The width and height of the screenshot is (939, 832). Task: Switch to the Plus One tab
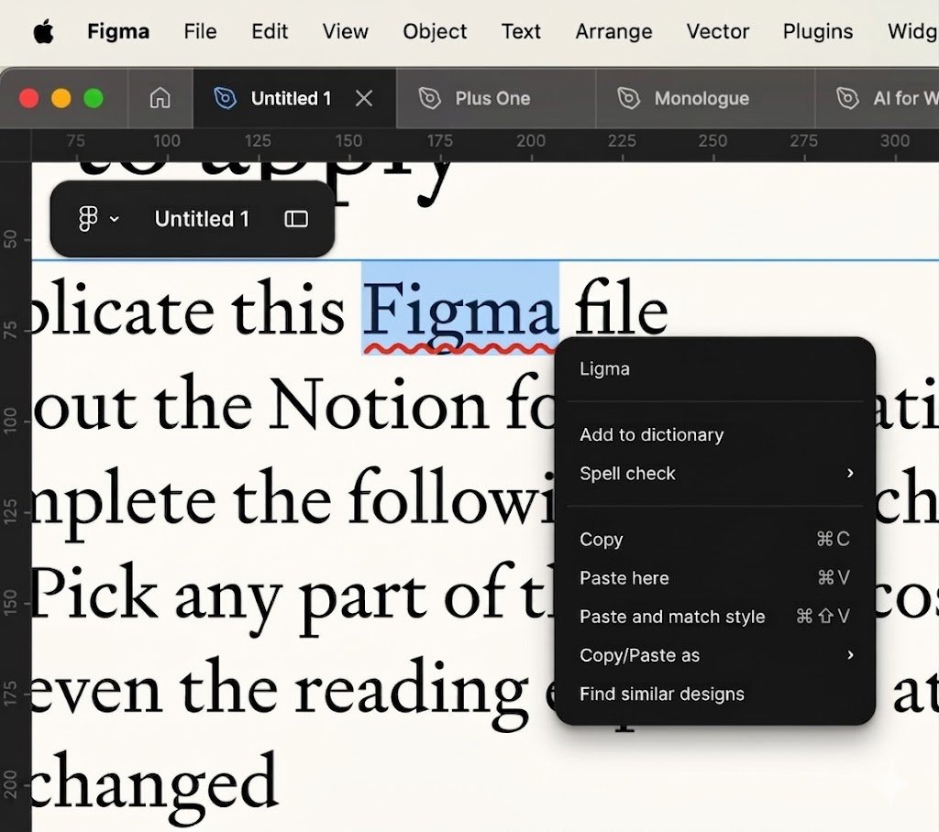point(496,98)
